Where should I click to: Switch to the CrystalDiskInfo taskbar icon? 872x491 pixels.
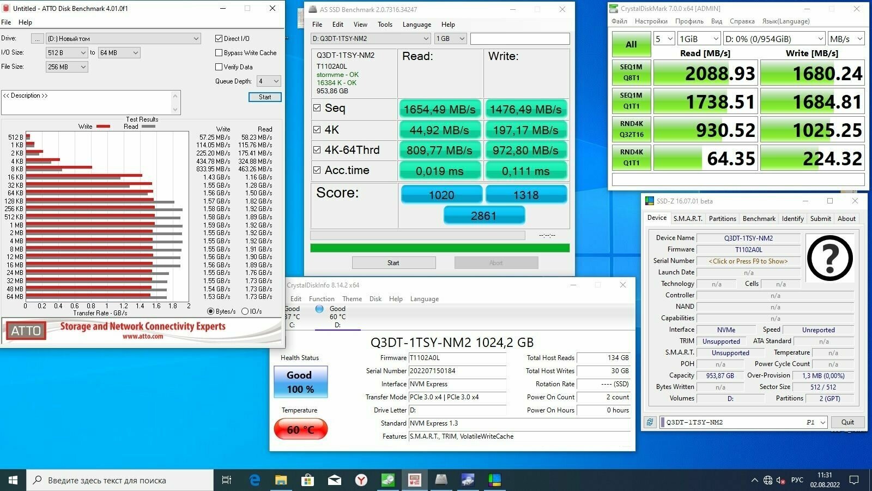coord(468,480)
